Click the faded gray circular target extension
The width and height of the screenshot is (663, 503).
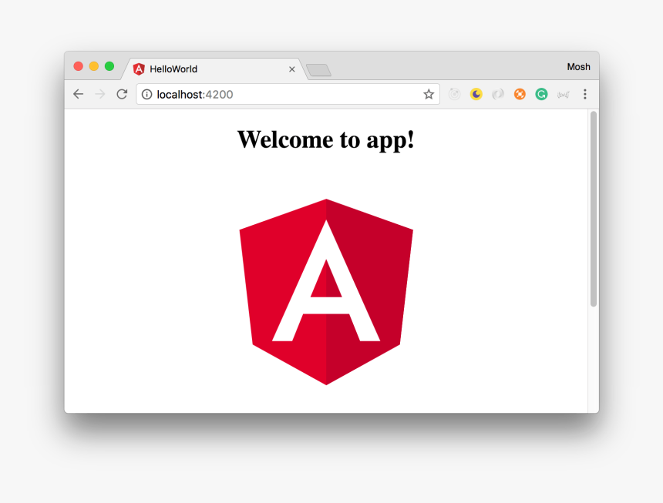pyautogui.click(x=455, y=94)
